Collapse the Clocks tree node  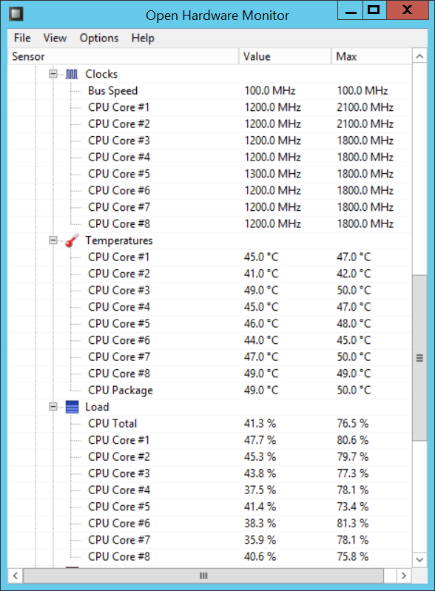coord(53,74)
